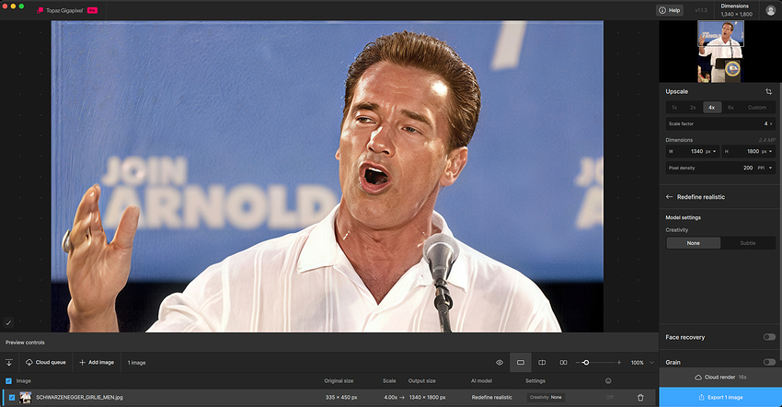Select the 2x upscale option

click(x=693, y=108)
